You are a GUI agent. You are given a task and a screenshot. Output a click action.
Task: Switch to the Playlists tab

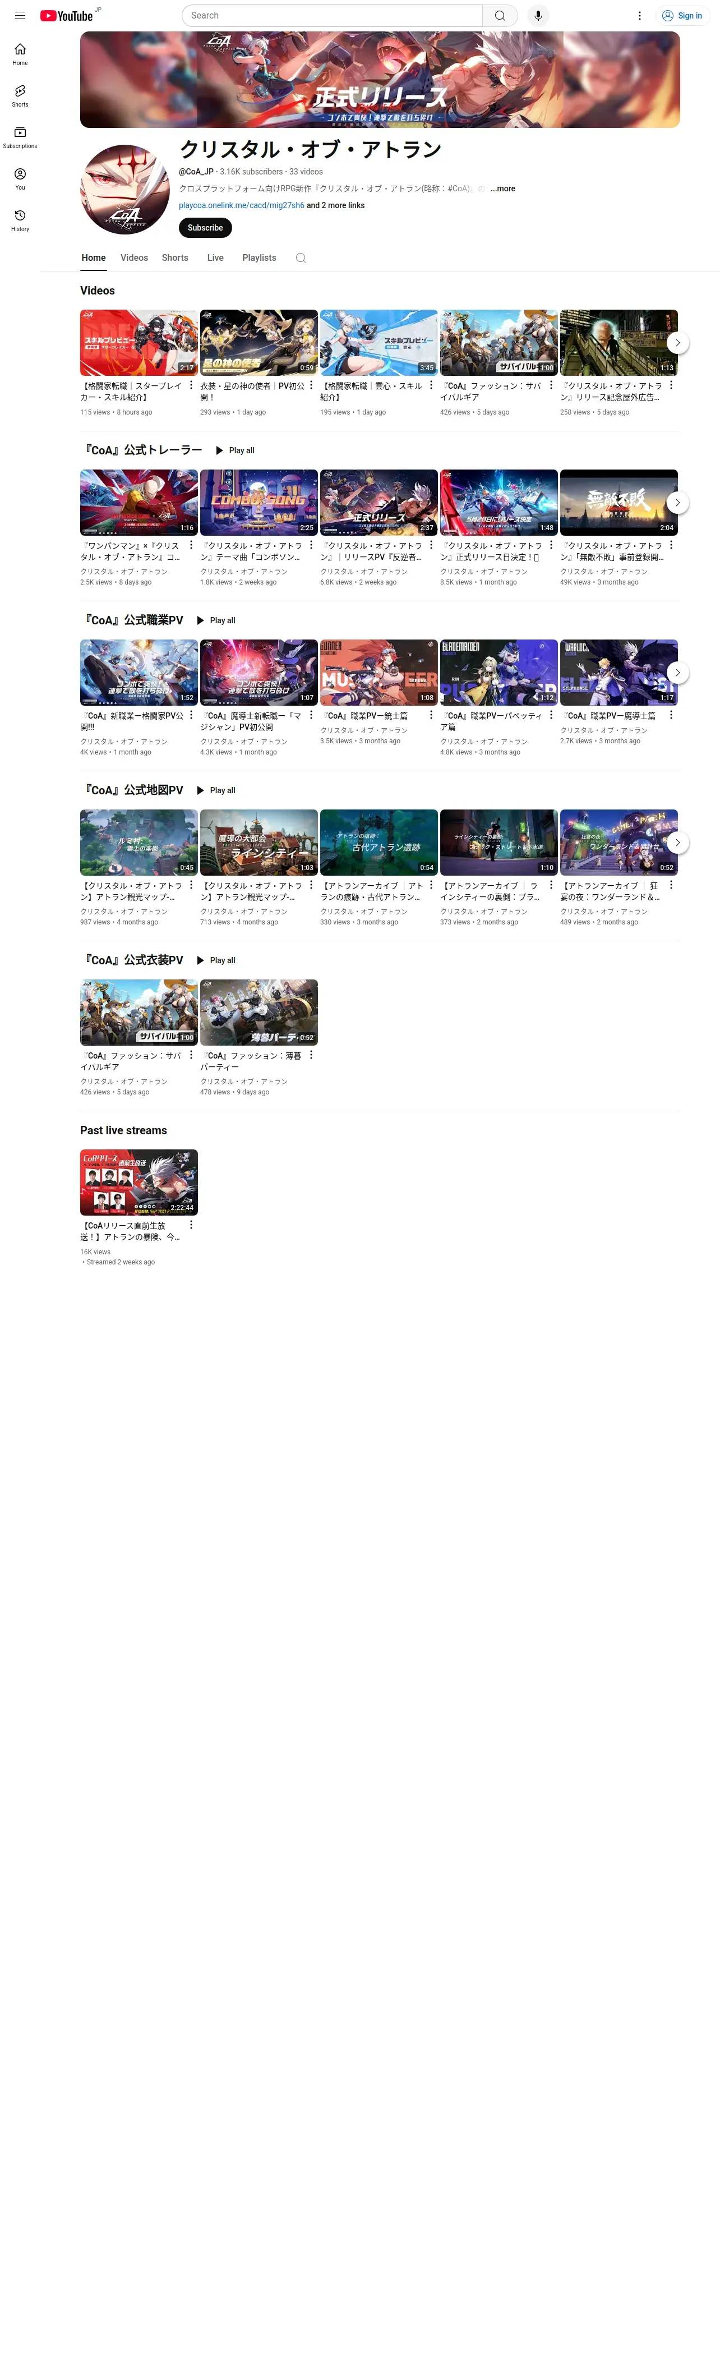(259, 258)
